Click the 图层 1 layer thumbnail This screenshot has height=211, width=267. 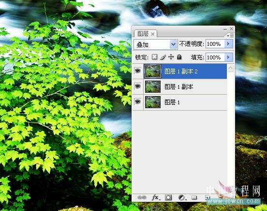pyautogui.click(x=153, y=102)
